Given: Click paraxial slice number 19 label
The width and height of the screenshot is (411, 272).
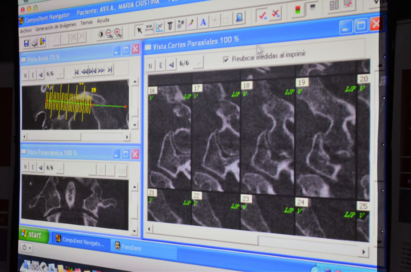Looking at the screenshot, I should coord(302,83).
